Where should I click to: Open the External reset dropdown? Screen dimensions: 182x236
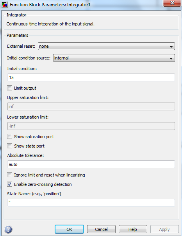(x=106, y=46)
